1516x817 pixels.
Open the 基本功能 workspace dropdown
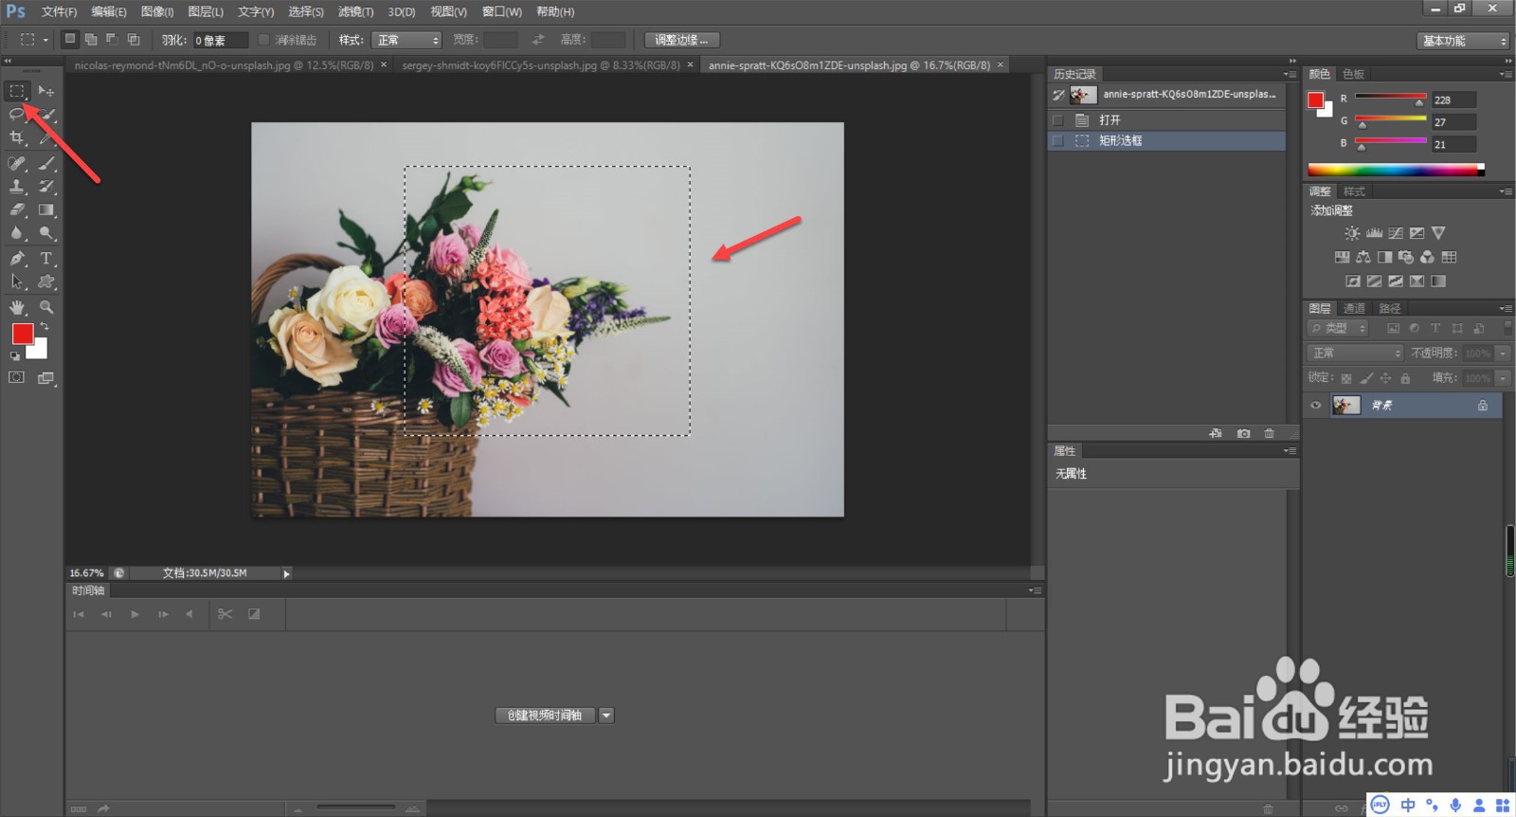(x=1463, y=41)
